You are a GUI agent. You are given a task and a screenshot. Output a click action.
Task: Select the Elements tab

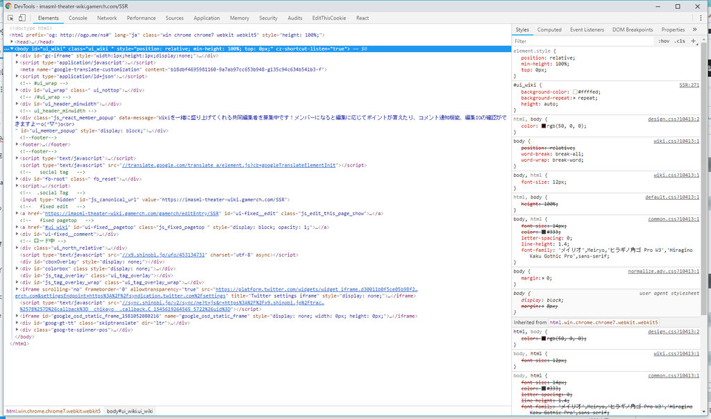pos(48,18)
